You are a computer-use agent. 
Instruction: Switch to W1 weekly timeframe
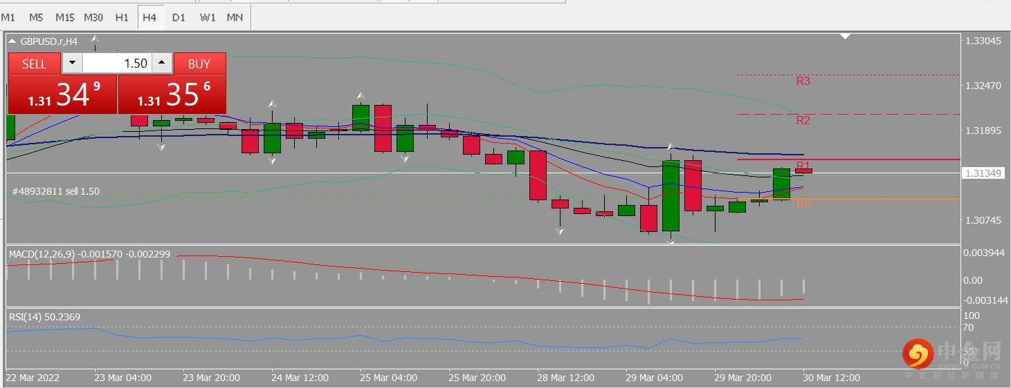click(x=207, y=17)
